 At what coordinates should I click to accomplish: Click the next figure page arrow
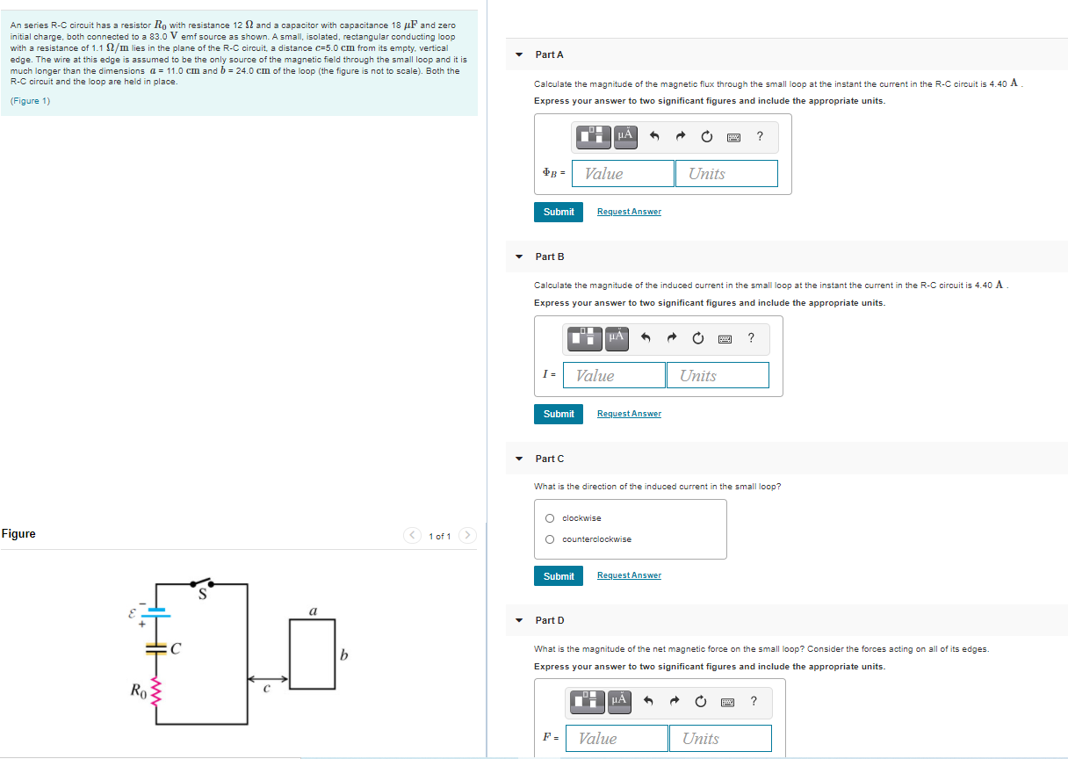tap(468, 535)
